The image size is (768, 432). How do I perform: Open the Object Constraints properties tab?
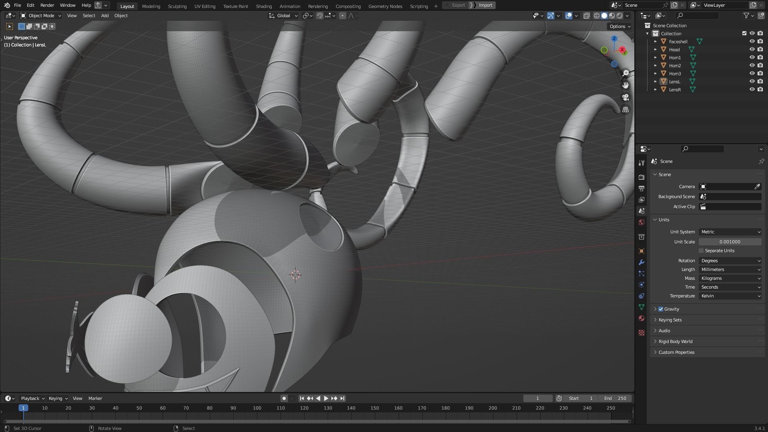click(x=642, y=296)
